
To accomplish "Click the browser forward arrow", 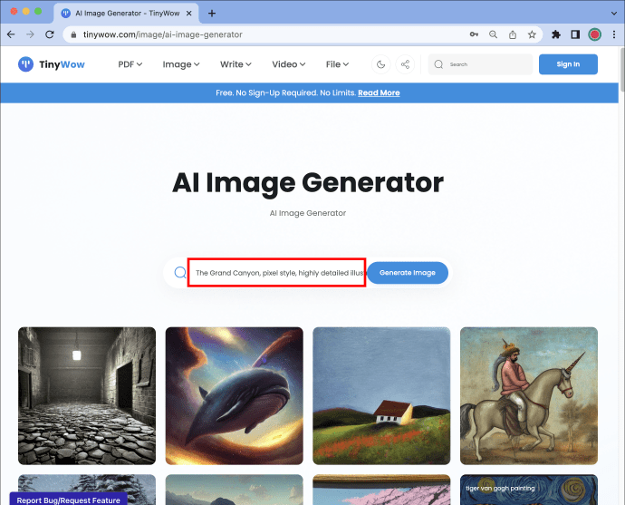I will [30, 34].
